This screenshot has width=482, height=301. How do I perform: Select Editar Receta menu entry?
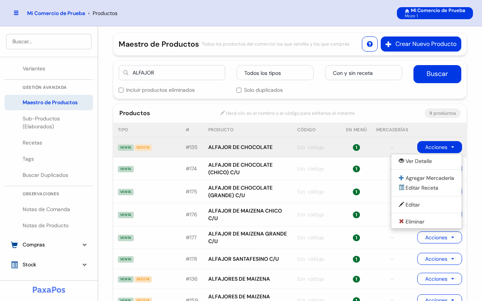pos(426,188)
